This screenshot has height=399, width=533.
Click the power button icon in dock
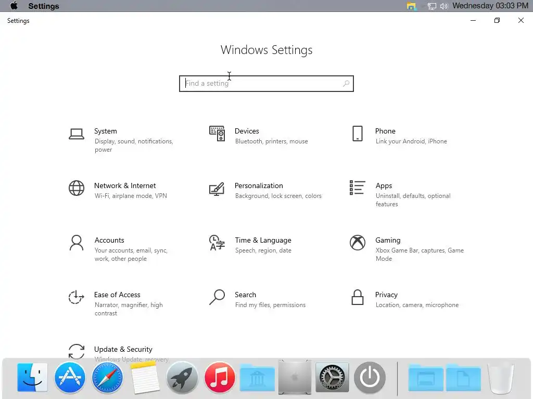pyautogui.click(x=370, y=378)
